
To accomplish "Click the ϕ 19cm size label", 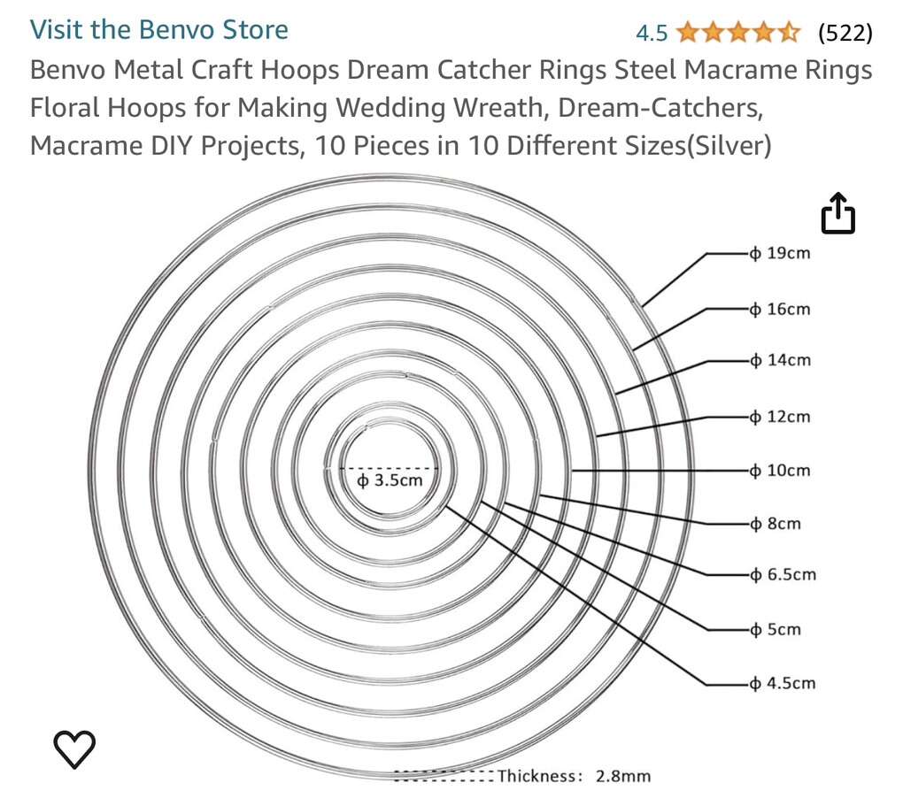I will point(780,254).
